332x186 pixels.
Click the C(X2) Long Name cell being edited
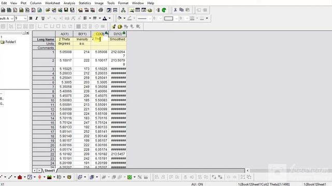coord(100,39)
